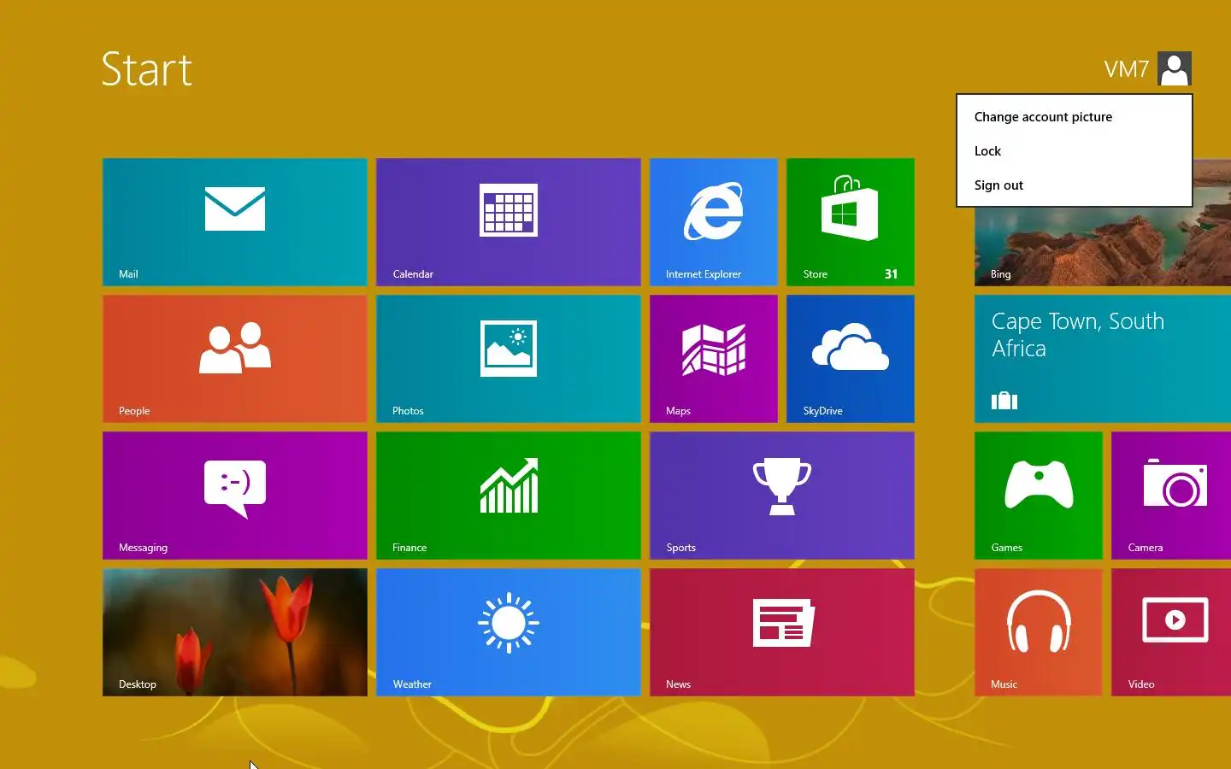
Task: Click the Store update count 31
Action: [x=891, y=274]
